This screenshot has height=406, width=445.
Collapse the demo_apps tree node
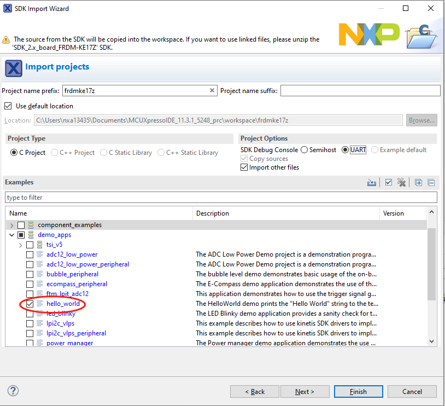click(11, 235)
